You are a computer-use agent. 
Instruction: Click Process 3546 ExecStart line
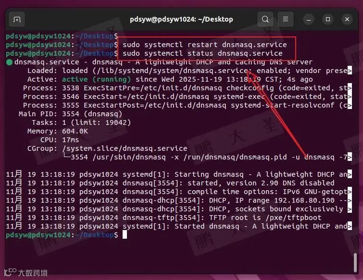click(188, 97)
